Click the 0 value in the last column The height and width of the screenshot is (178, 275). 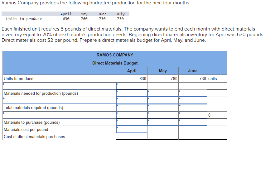click(209, 115)
